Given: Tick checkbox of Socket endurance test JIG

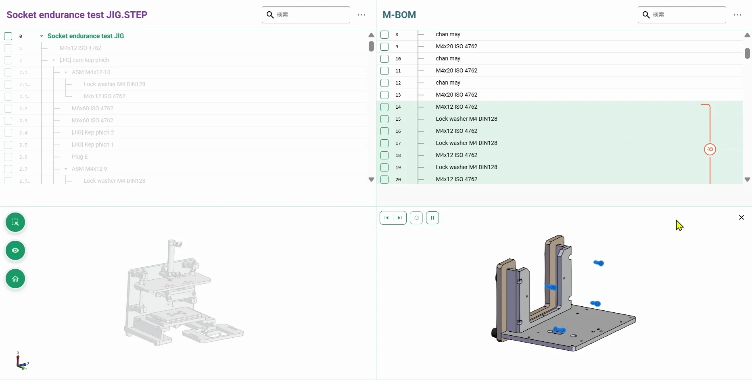Looking at the screenshot, I should click(8, 36).
